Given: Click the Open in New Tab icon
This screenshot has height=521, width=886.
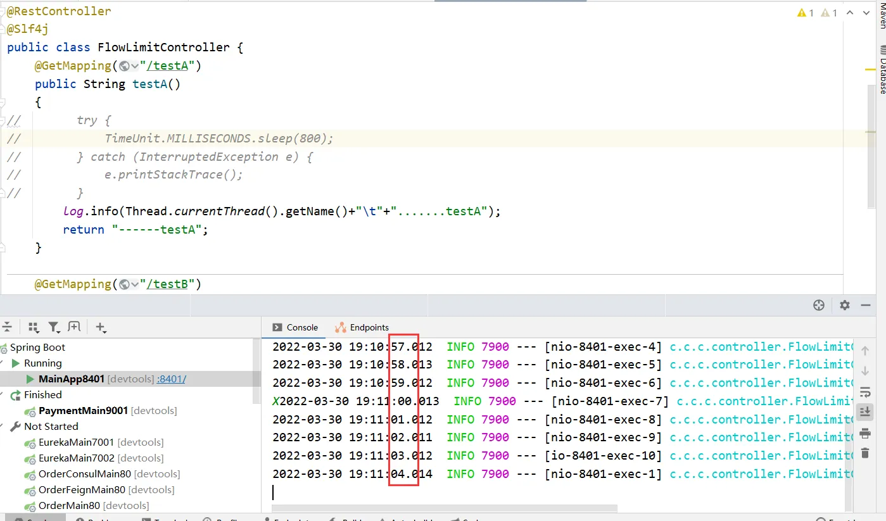Looking at the screenshot, I should click(x=74, y=327).
